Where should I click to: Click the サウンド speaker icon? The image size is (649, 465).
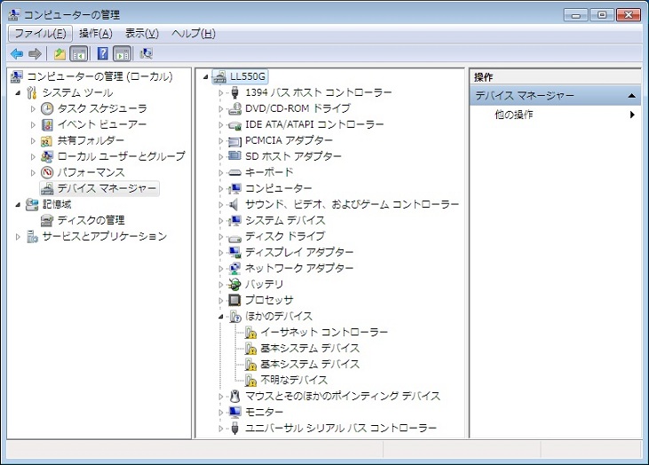pos(234,204)
